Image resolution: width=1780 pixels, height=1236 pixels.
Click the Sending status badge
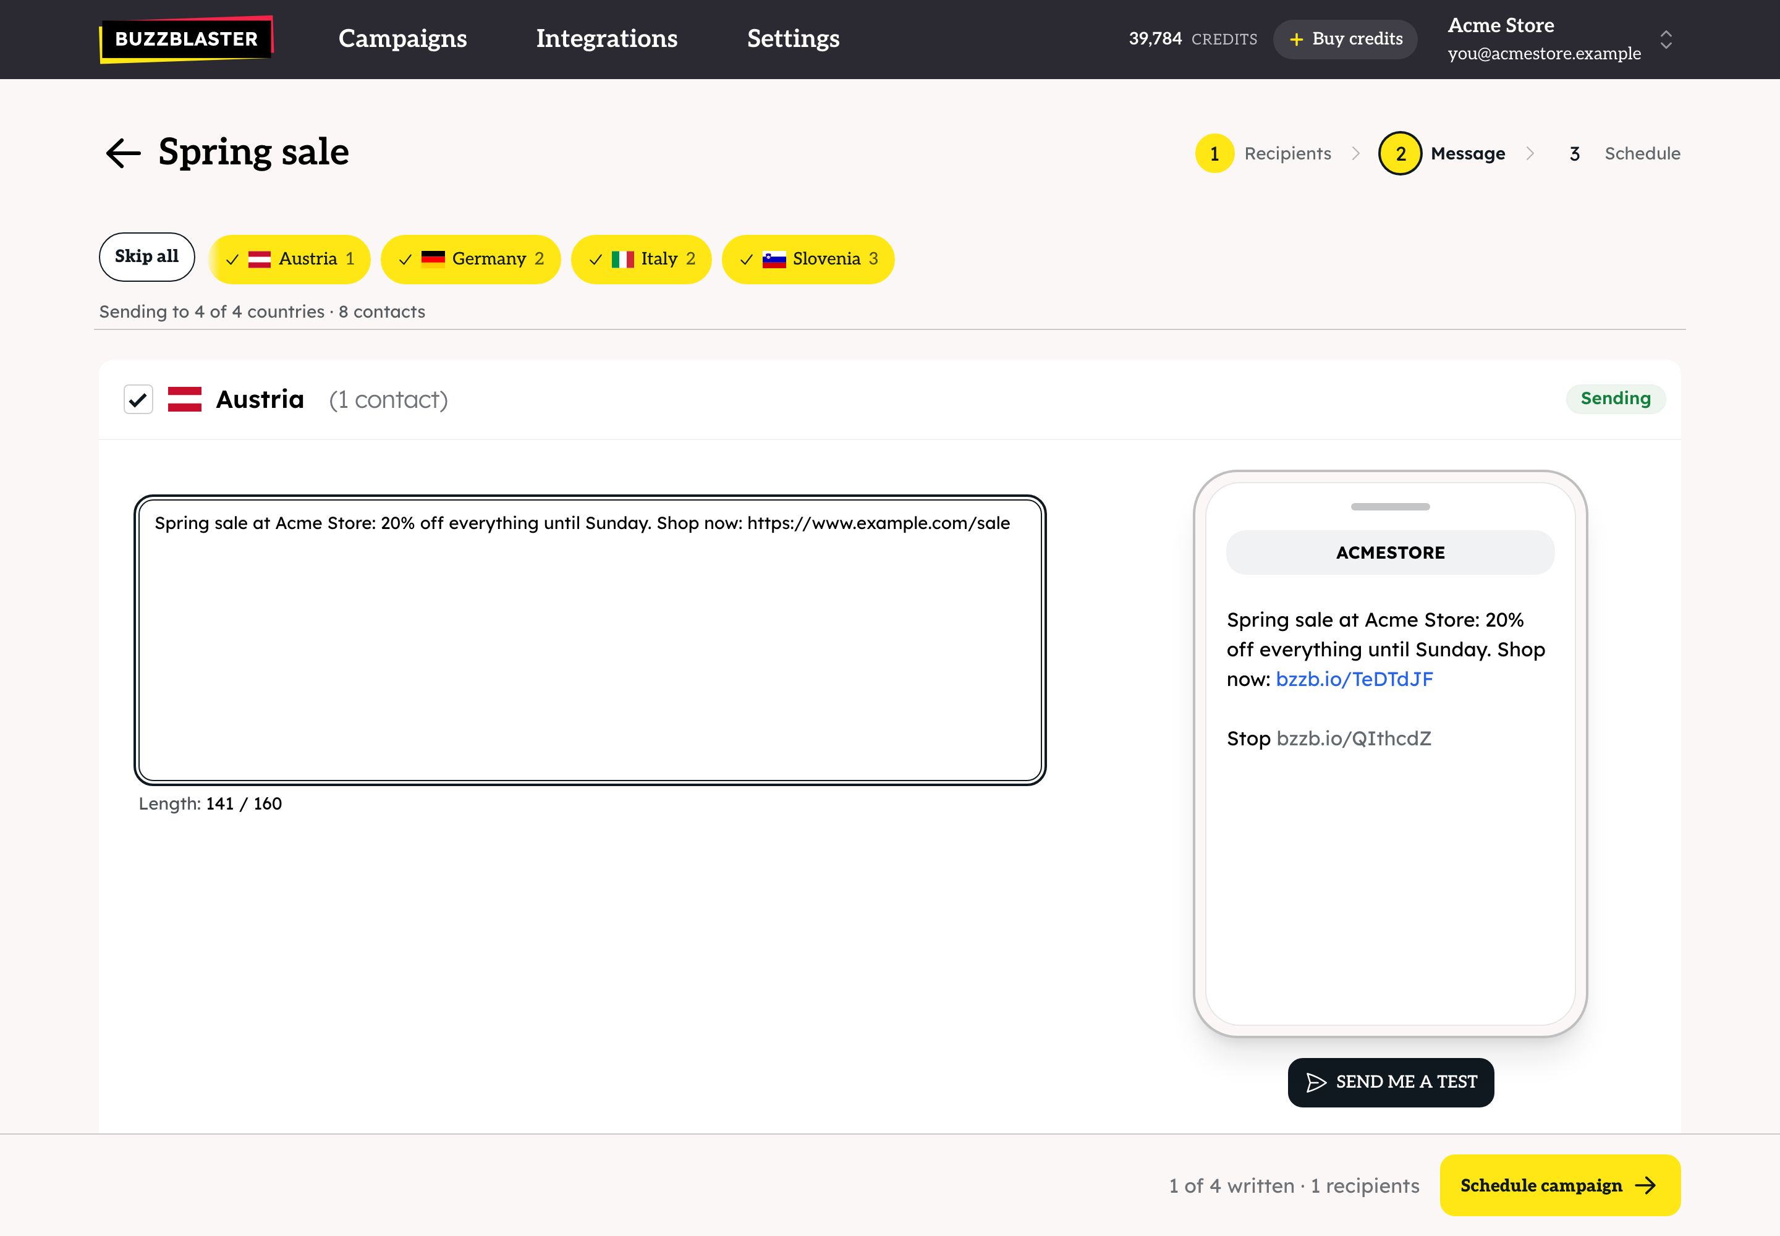pos(1616,399)
